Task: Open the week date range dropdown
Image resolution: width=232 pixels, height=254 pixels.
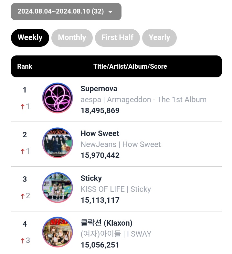Action: pyautogui.click(x=66, y=12)
